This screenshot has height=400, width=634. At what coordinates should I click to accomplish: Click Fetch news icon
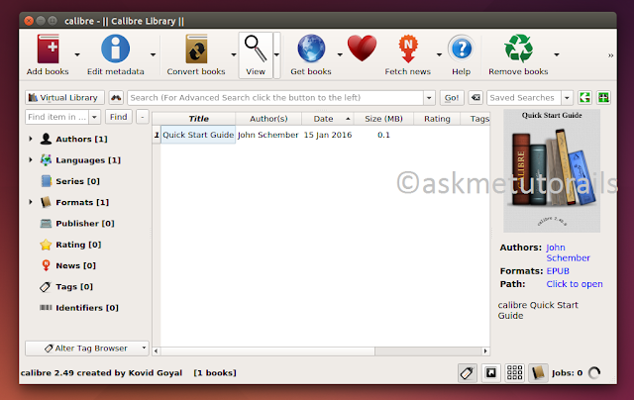coord(408,49)
